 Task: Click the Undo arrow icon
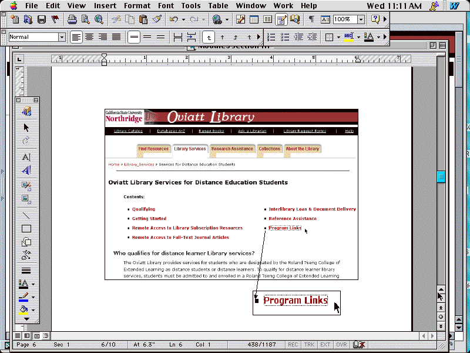(x=174, y=19)
